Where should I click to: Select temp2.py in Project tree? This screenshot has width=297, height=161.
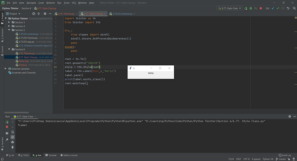pos(24,61)
